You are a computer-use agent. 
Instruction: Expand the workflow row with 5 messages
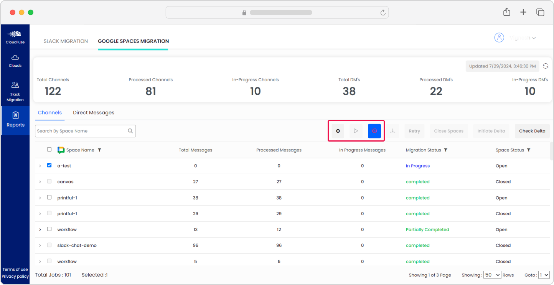40,262
